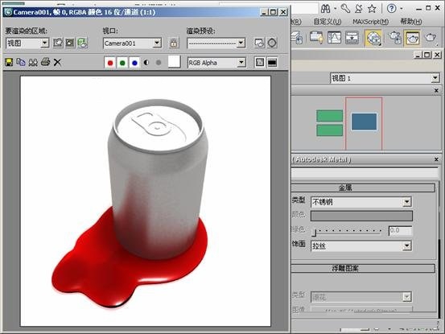
Task: Open the 自定义(U) menu
Action: coord(328,22)
